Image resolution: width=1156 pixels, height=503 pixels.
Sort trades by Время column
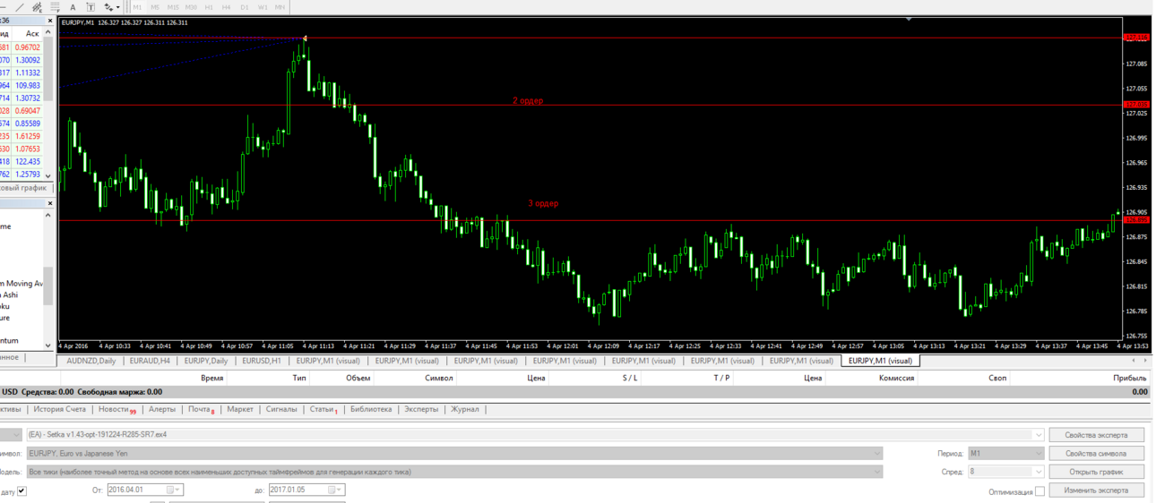pyautogui.click(x=212, y=379)
